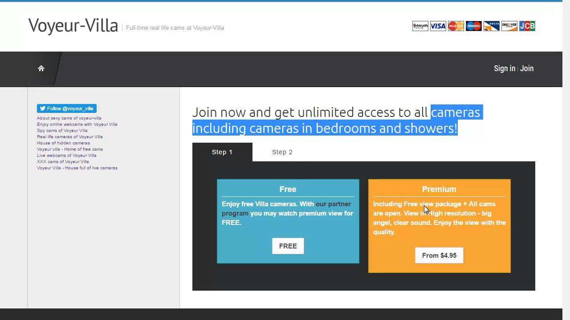Click the 'Full-time real life cams' tagline
Image resolution: width=570 pixels, height=320 pixels.
point(175,28)
